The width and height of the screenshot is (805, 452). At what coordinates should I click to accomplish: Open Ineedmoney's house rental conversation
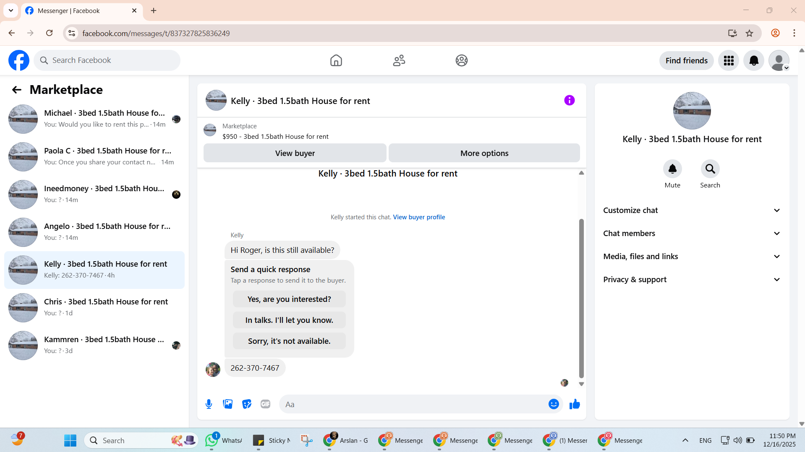(x=94, y=195)
